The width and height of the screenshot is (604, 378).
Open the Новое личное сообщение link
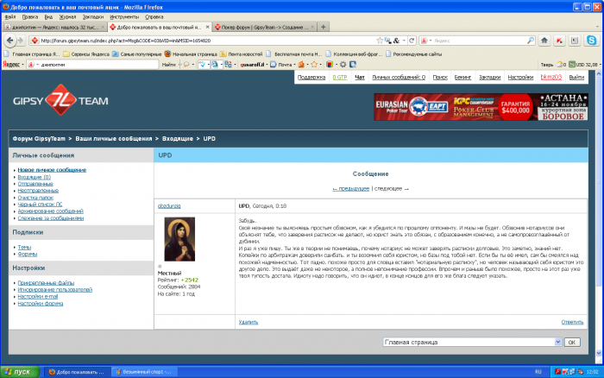point(52,170)
